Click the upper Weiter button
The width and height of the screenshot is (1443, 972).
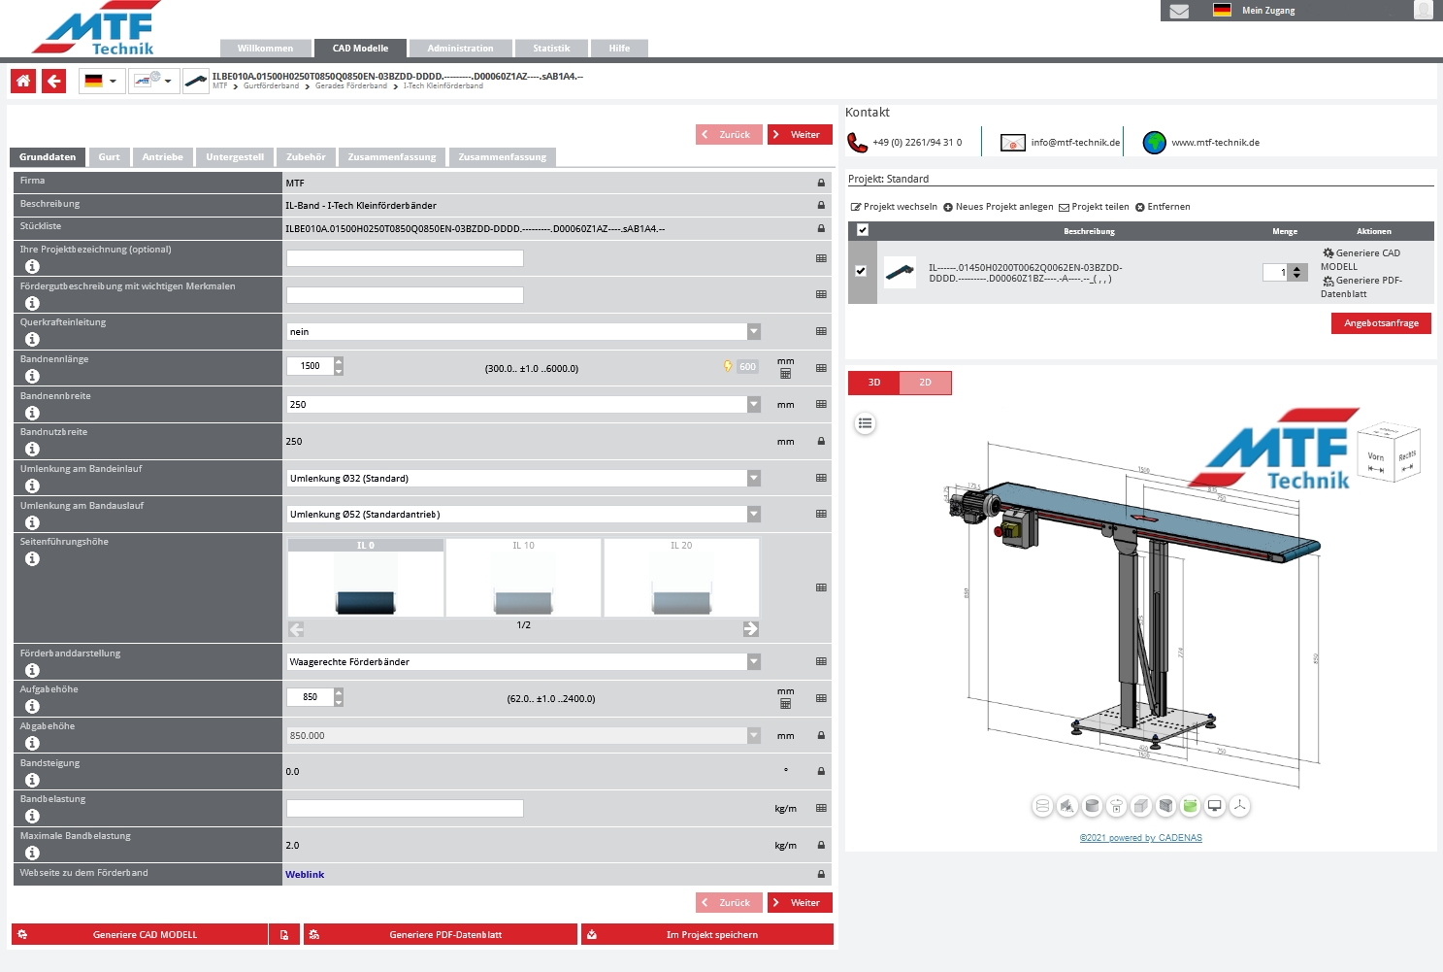point(800,135)
